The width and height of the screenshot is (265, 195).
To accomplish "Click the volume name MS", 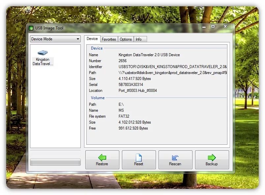I will [x=121, y=110].
